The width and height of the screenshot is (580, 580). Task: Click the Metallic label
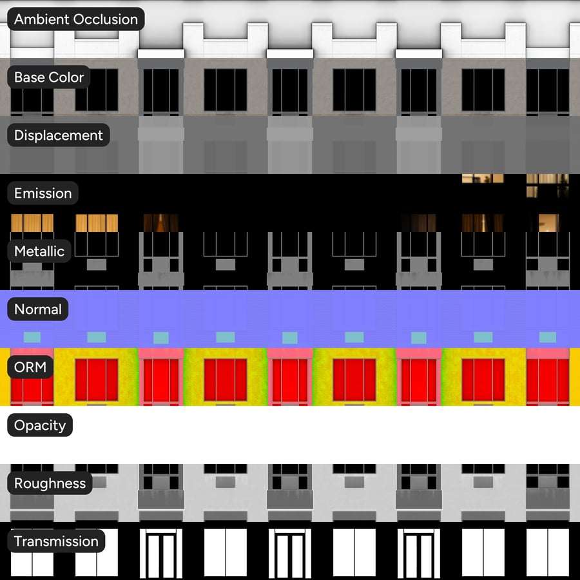click(39, 251)
